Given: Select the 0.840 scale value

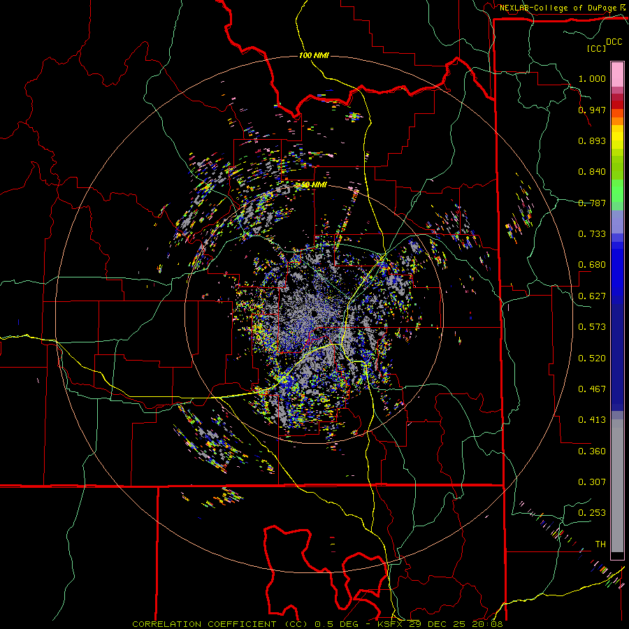Looking at the screenshot, I should 592,172.
